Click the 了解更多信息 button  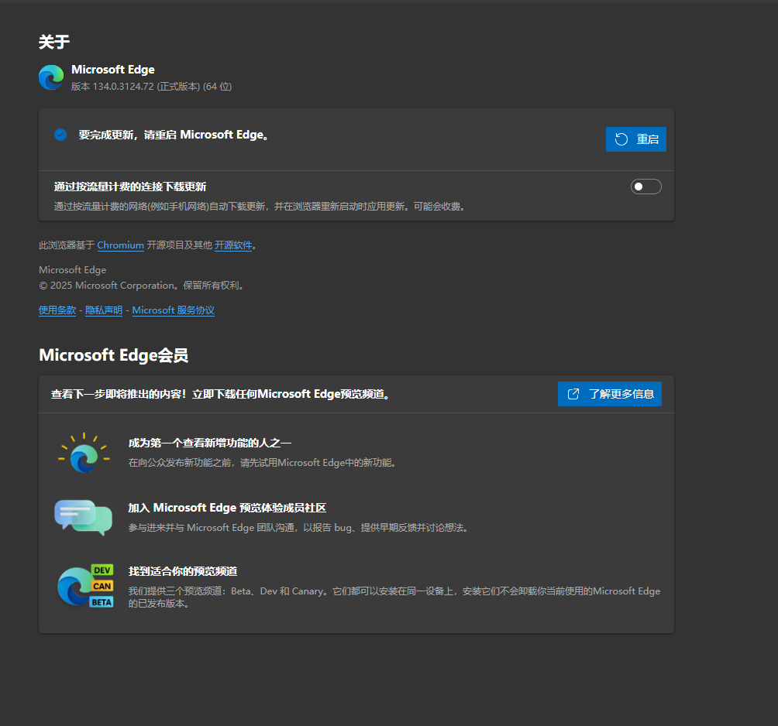[609, 394]
